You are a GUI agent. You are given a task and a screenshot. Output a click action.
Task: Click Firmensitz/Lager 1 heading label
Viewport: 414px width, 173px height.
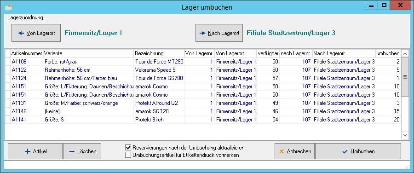[x=93, y=33]
